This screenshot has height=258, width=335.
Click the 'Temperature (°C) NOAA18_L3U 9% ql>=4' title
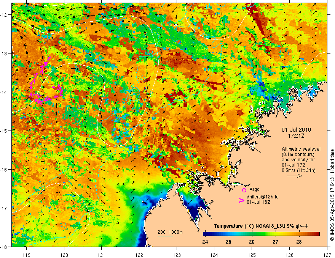point(261,226)
